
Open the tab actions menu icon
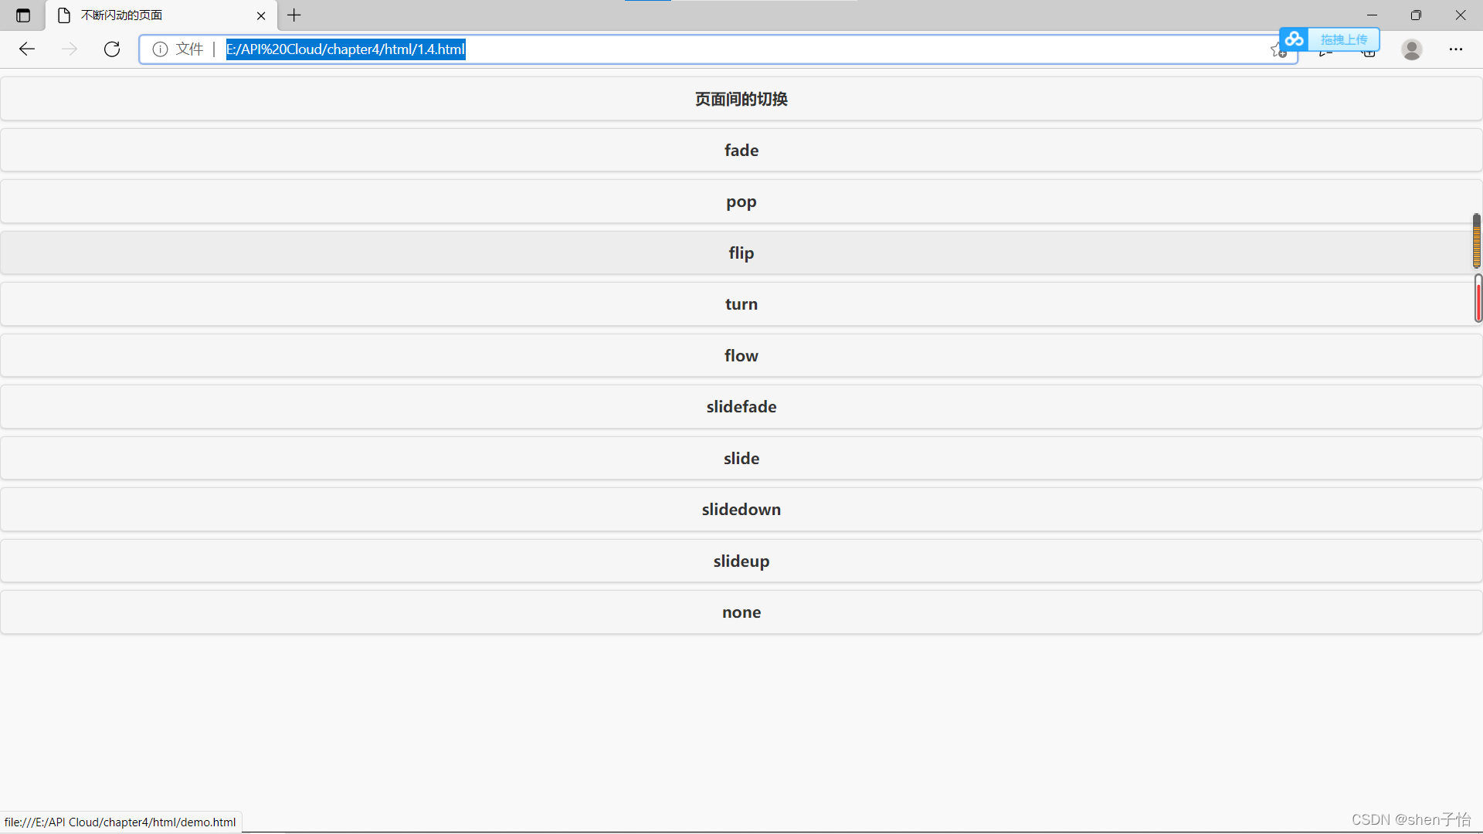coord(23,15)
